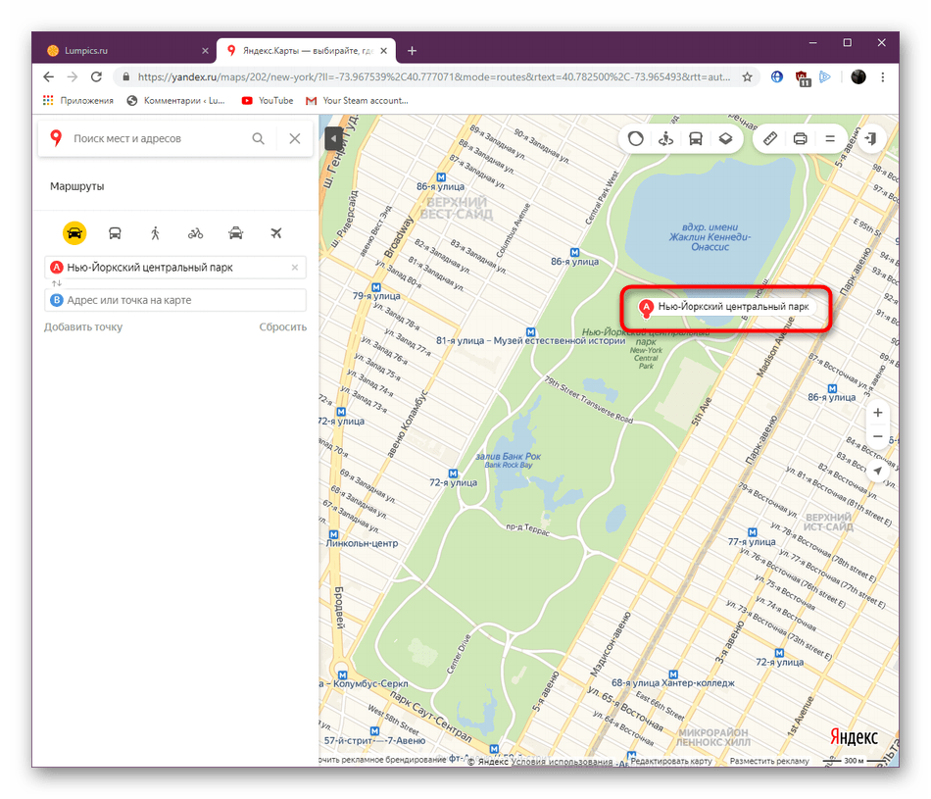The width and height of the screenshot is (931, 799).
Task: Choose the bicycle route mode icon
Action: pos(195,233)
